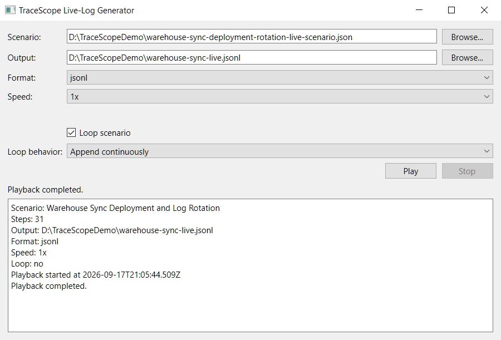Open the Loop behavior dropdown

point(279,151)
